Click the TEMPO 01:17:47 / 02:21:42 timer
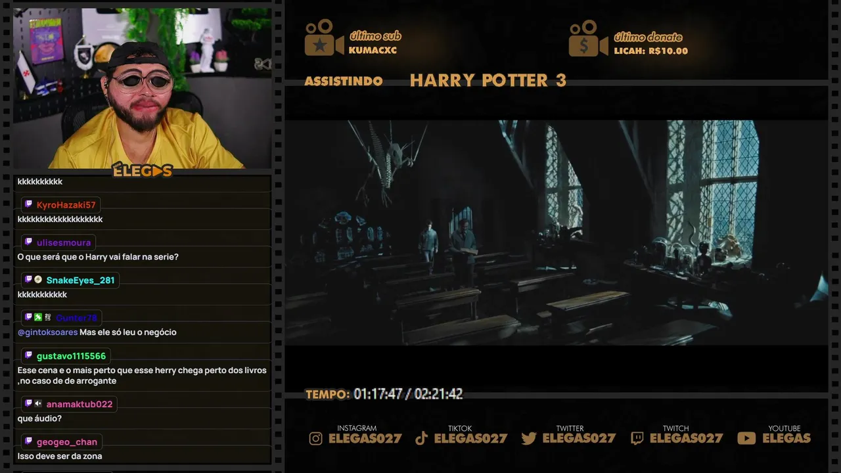This screenshot has height=473, width=841. (x=384, y=394)
